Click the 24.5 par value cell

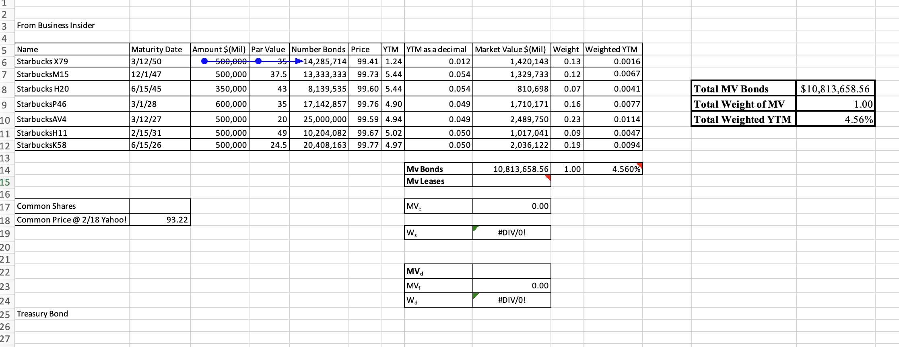coord(269,145)
